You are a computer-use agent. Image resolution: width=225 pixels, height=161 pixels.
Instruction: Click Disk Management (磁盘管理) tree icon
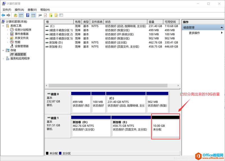click(12, 55)
